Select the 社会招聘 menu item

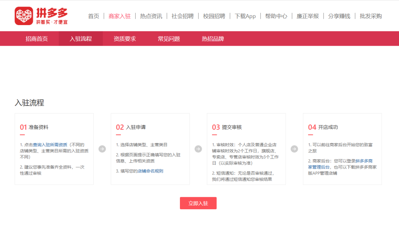click(x=183, y=16)
